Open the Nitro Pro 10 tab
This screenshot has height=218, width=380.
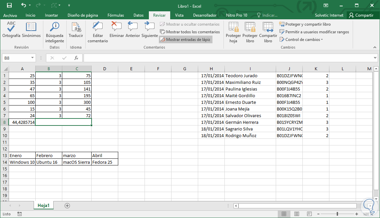236,15
